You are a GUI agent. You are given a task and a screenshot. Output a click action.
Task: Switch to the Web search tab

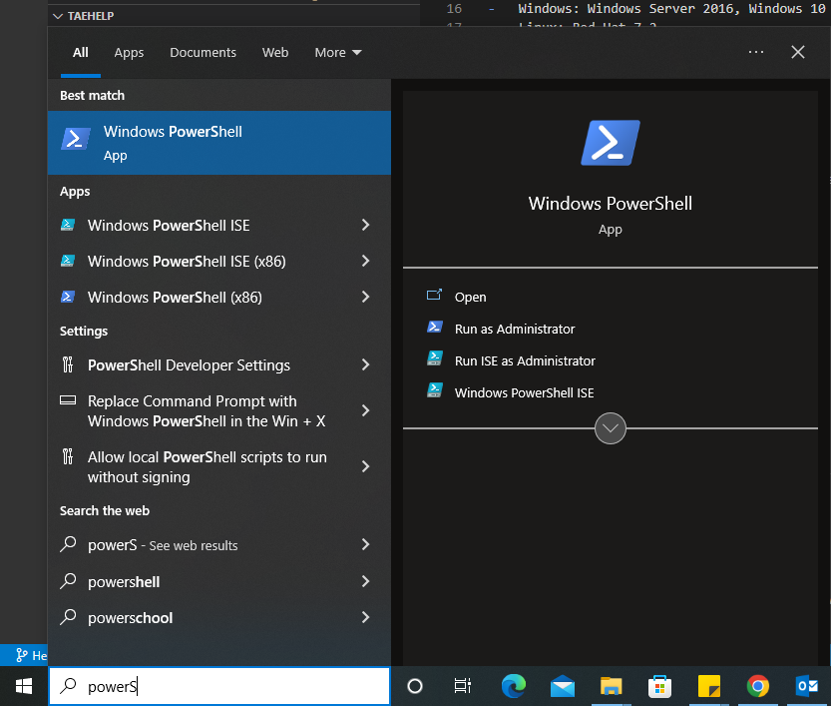(x=275, y=53)
